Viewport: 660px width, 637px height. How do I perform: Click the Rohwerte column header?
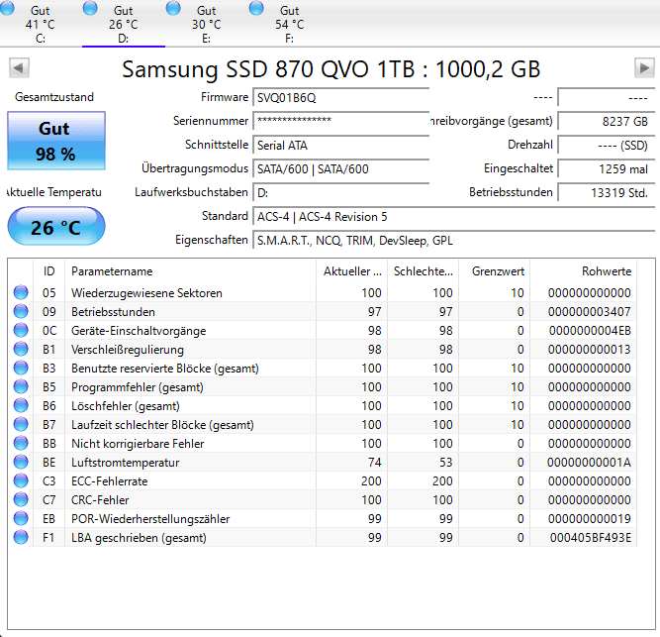(584, 271)
